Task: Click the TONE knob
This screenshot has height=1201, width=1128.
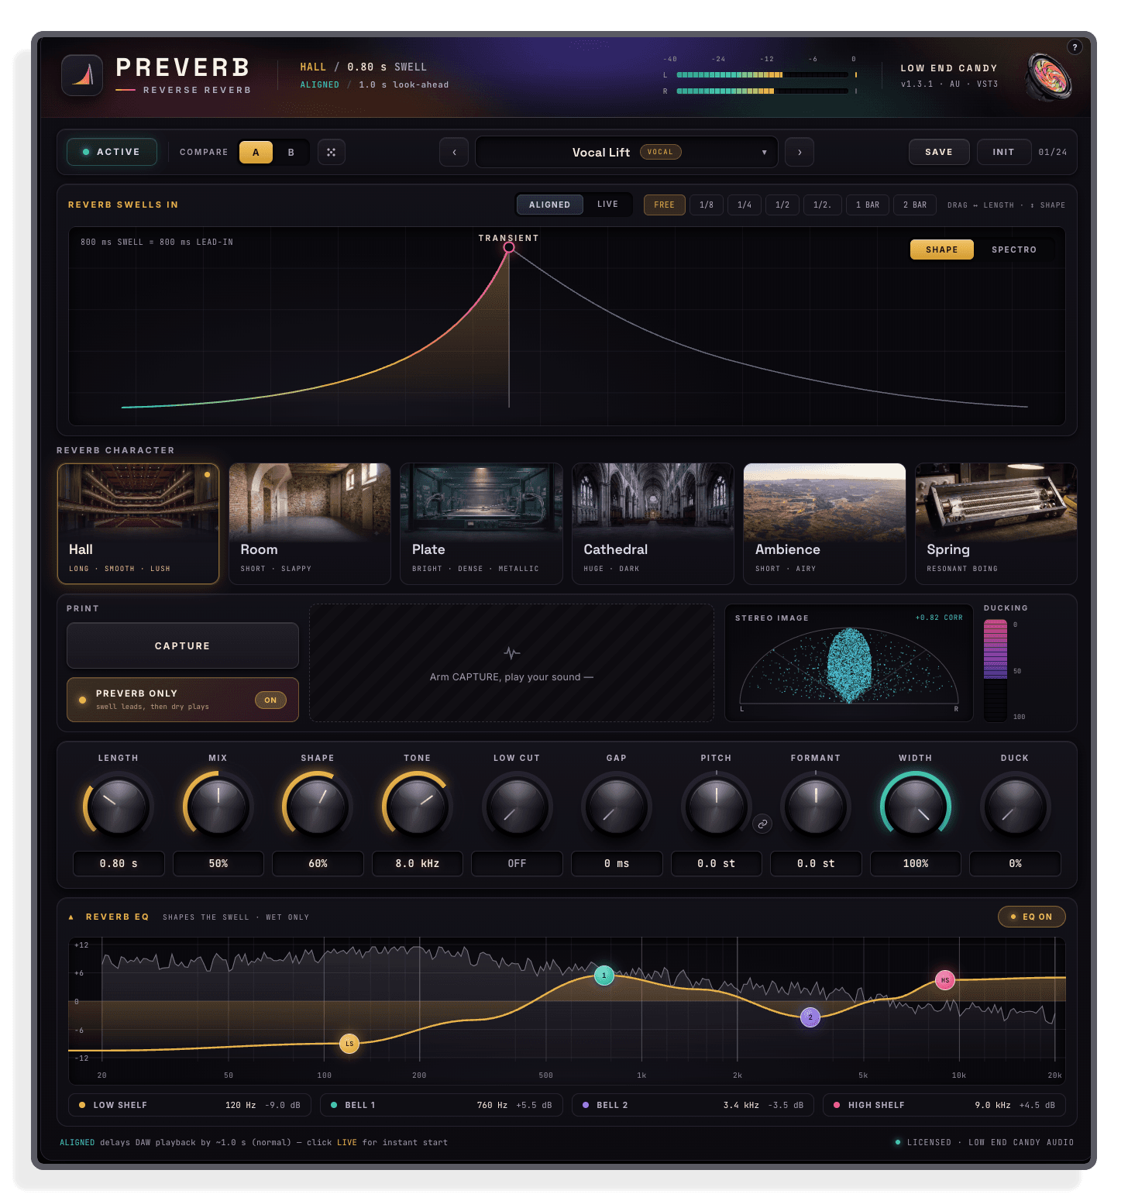Action: pos(418,807)
